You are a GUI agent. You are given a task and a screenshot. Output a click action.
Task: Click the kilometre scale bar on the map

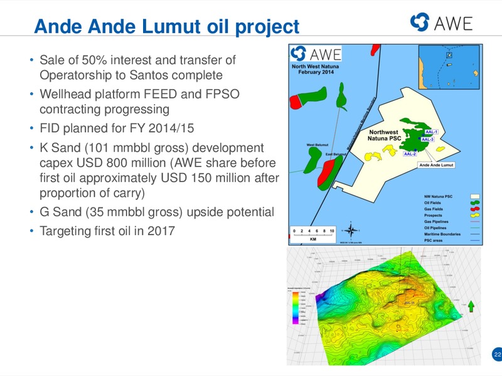313,234
